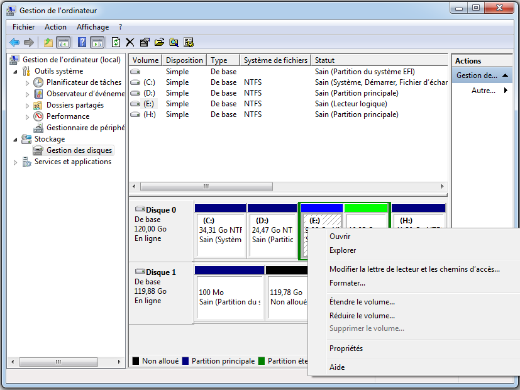Select the (D:) partition block on Disque 0
520x390 pixels.
point(272,233)
